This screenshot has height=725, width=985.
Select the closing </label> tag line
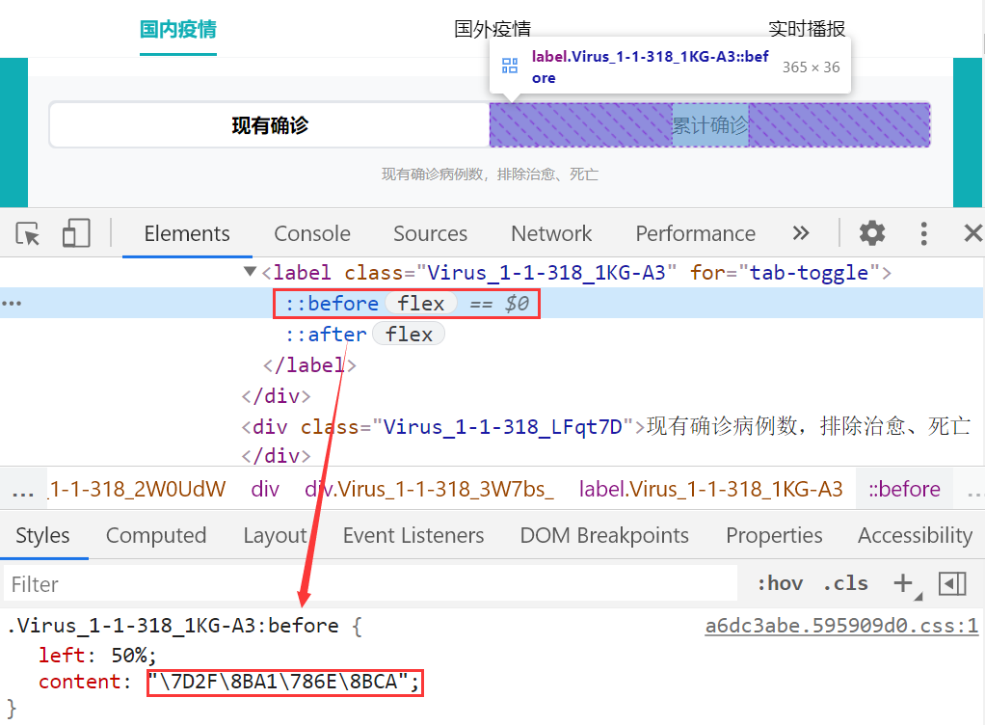tap(309, 365)
